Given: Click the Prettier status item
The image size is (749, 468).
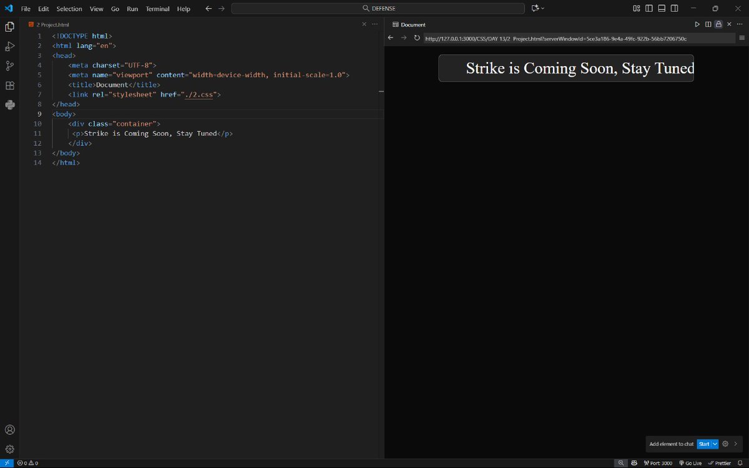Looking at the screenshot, I should [x=720, y=463].
